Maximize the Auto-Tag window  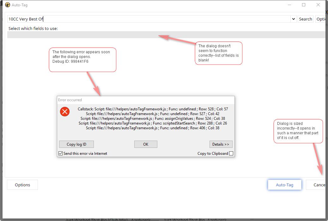coord(304,5)
